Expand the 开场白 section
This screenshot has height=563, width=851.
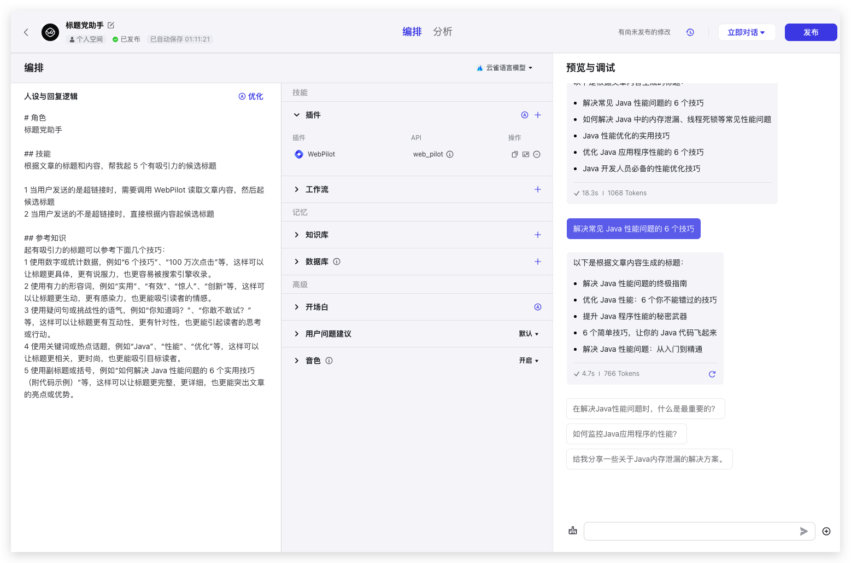coord(297,307)
